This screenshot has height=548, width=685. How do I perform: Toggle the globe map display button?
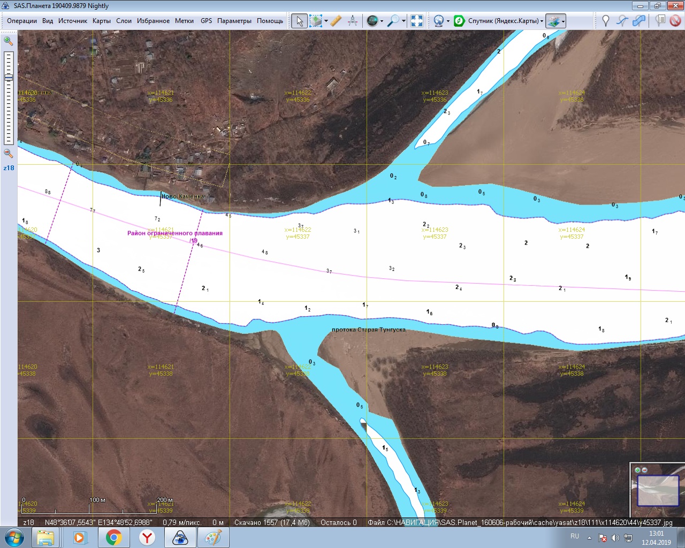372,21
